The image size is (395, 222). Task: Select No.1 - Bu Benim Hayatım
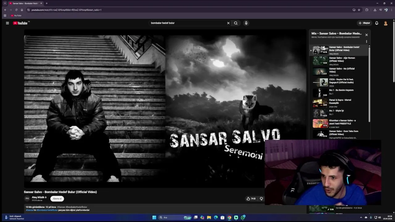(x=339, y=92)
